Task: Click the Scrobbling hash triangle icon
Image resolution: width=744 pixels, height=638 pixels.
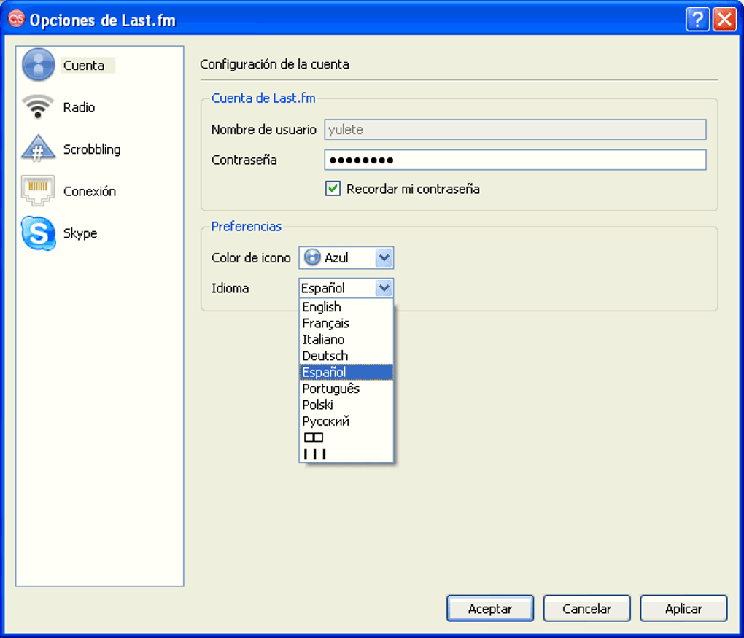Action: [x=38, y=149]
